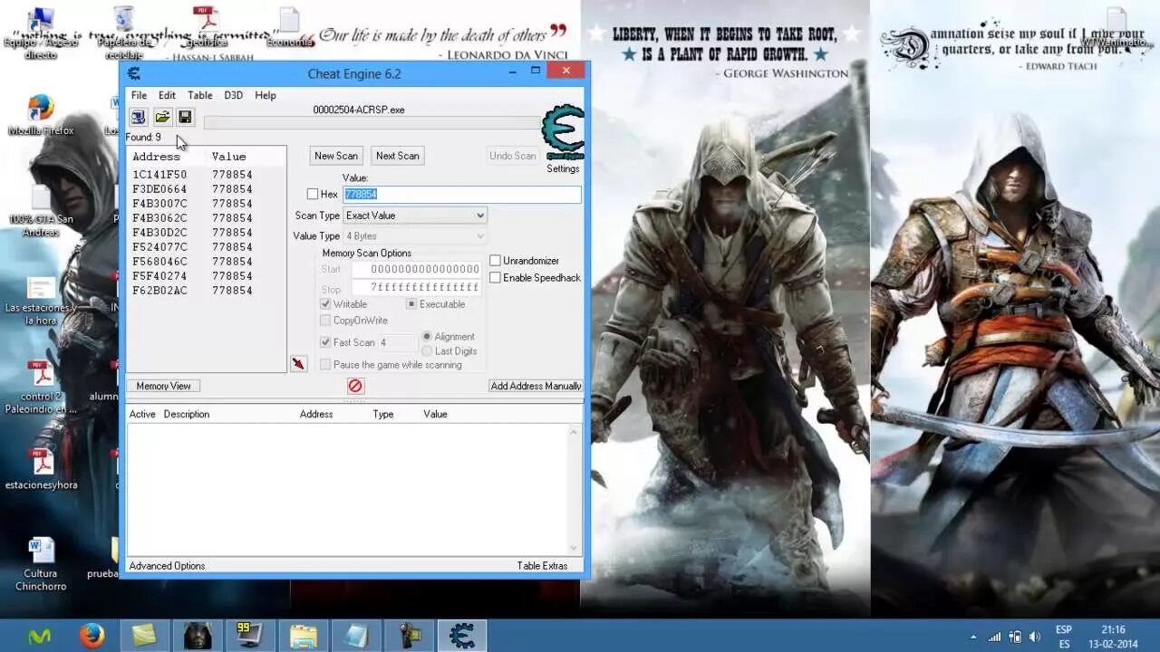The width and height of the screenshot is (1160, 652).
Task: Click red arrow copy-to-address-list icon
Action: 298,364
